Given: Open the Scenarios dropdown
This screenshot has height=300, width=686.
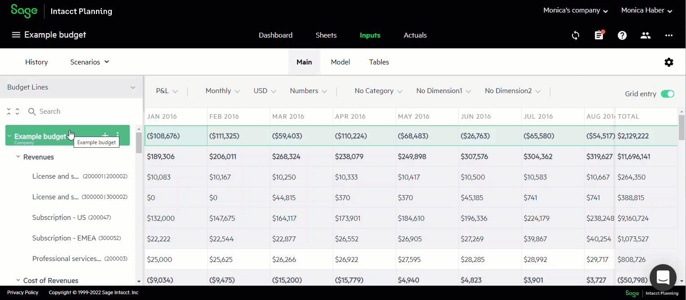Looking at the screenshot, I should (90, 62).
